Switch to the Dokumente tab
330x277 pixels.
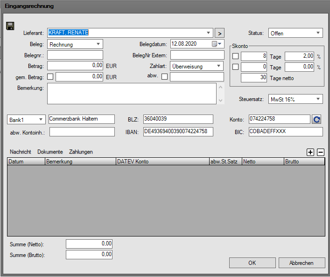point(50,152)
